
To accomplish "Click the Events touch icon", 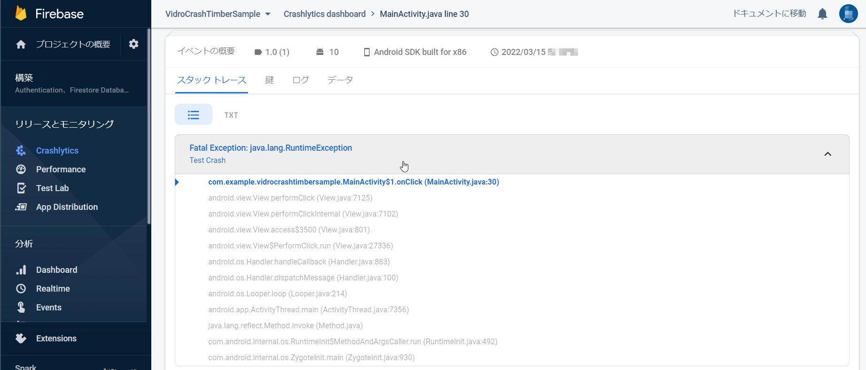I will click(x=21, y=307).
